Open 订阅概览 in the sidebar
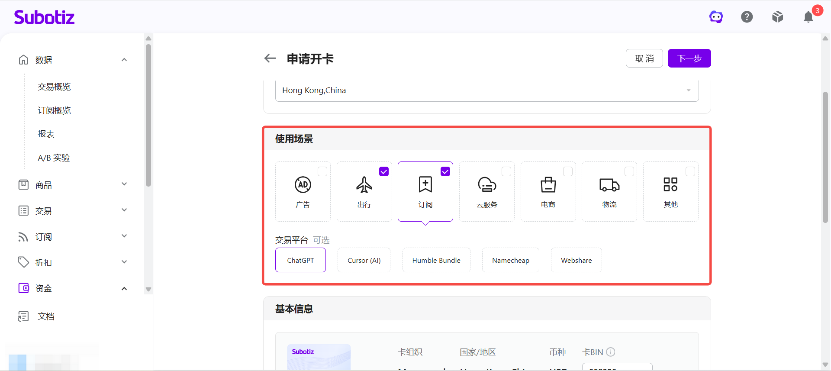This screenshot has width=831, height=371. [54, 110]
